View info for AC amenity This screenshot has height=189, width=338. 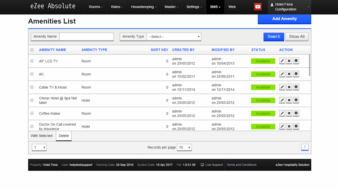[296, 74]
